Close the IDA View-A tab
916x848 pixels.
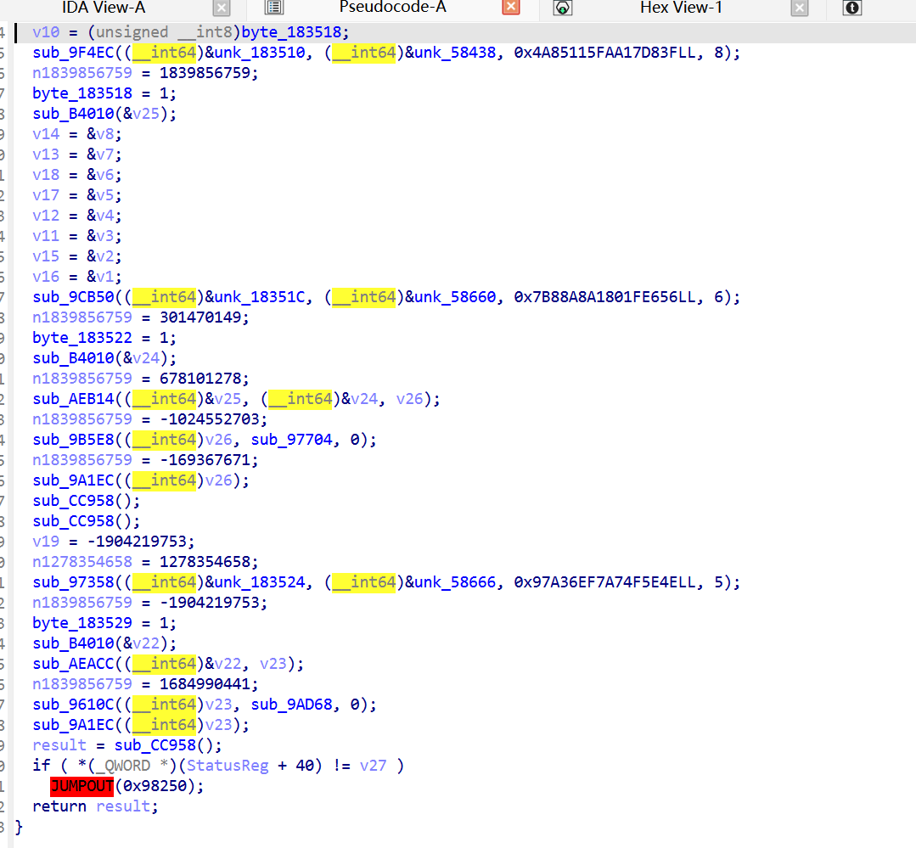pos(222,8)
